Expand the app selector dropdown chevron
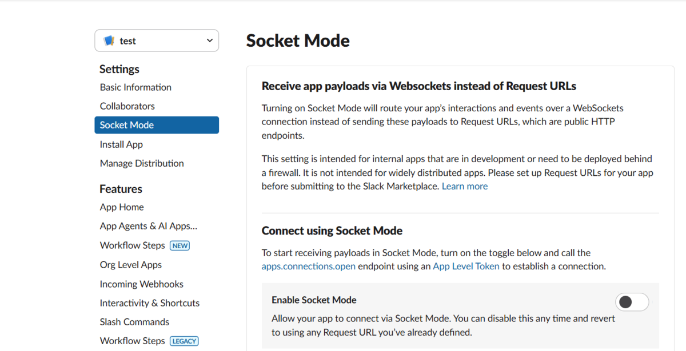The width and height of the screenshot is (686, 351). pos(210,41)
